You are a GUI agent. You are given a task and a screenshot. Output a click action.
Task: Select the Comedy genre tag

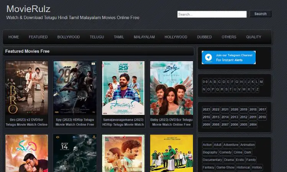pos(225,152)
